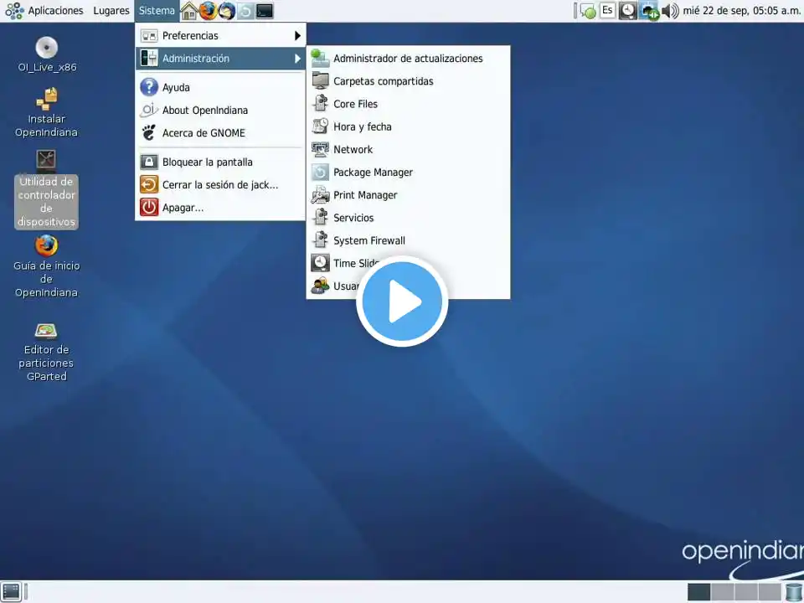The height and width of the screenshot is (603, 804).
Task: Click Bloquear la pantalla
Action: pyautogui.click(x=207, y=162)
